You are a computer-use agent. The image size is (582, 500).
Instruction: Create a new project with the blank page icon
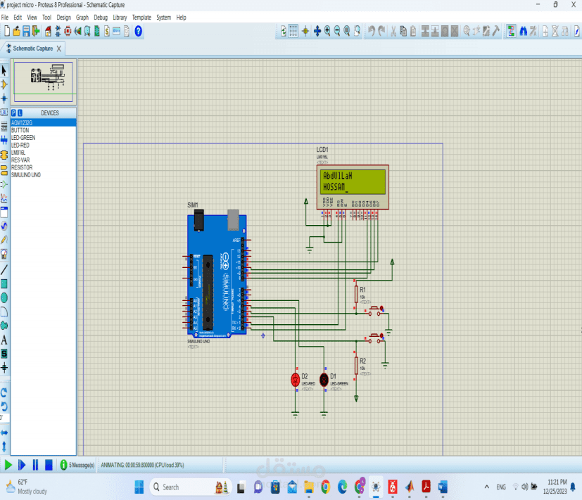(7, 31)
